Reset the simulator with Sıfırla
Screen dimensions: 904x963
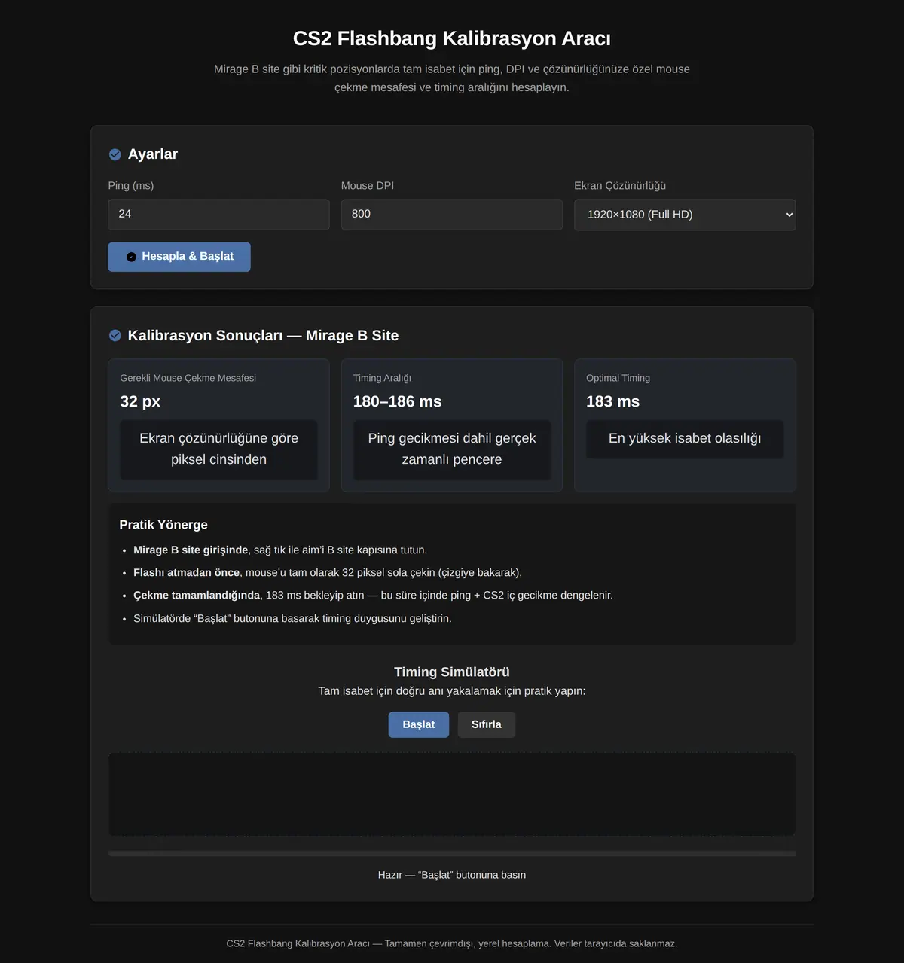click(487, 724)
